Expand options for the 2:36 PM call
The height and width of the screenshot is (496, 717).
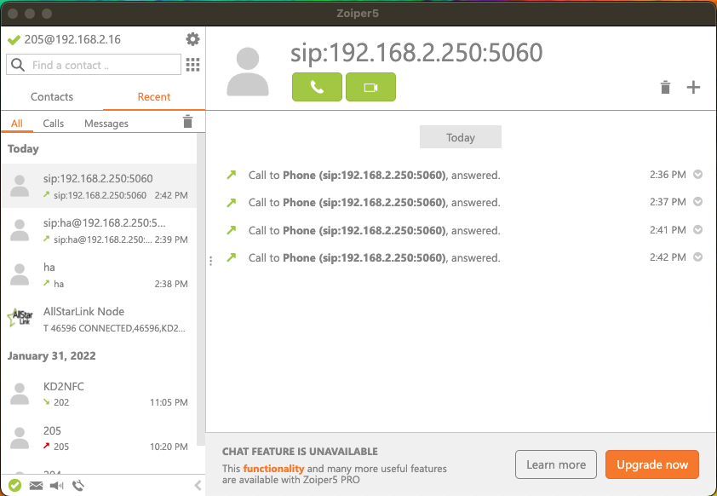click(697, 174)
